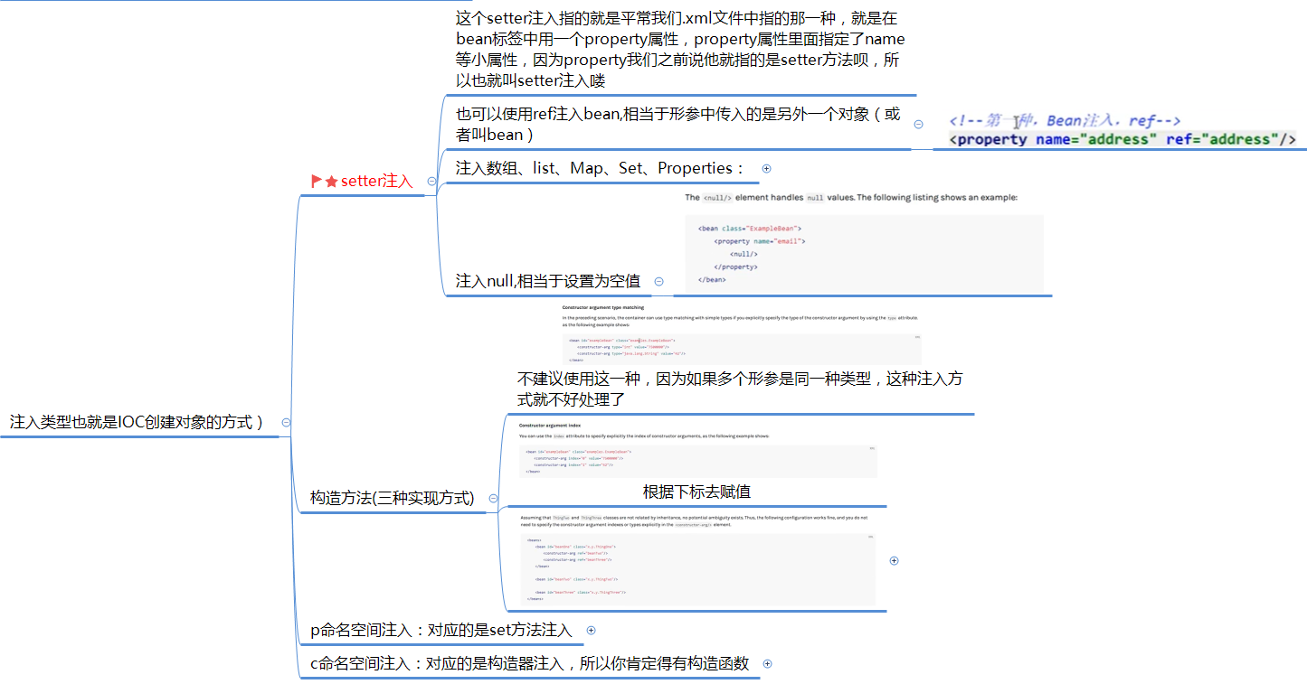The width and height of the screenshot is (1307, 684).
Task: Click the minus icon next to setter注入
Action: [x=431, y=181]
